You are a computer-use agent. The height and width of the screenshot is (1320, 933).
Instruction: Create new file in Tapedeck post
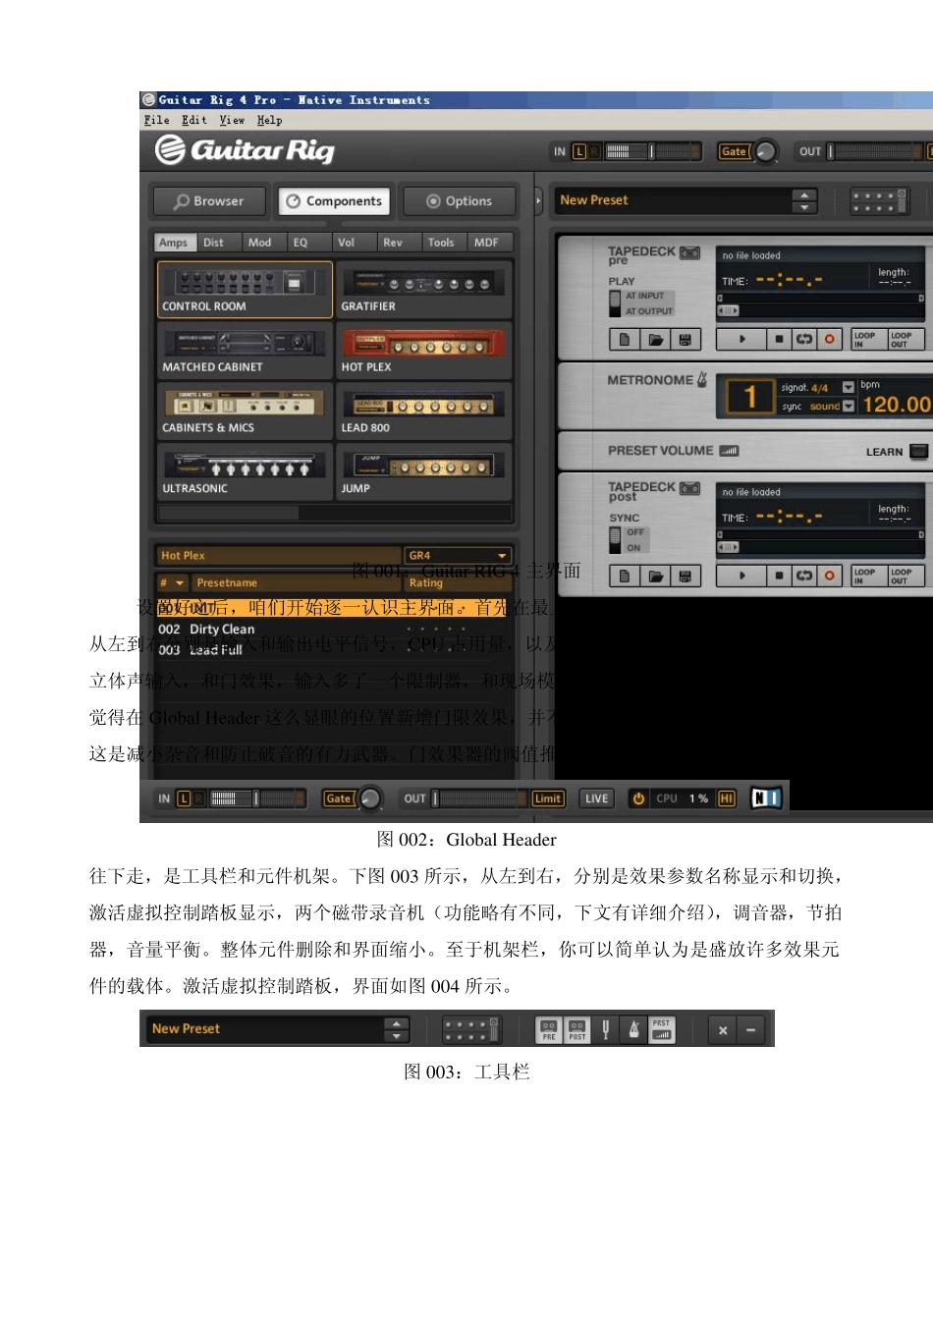[x=624, y=577]
